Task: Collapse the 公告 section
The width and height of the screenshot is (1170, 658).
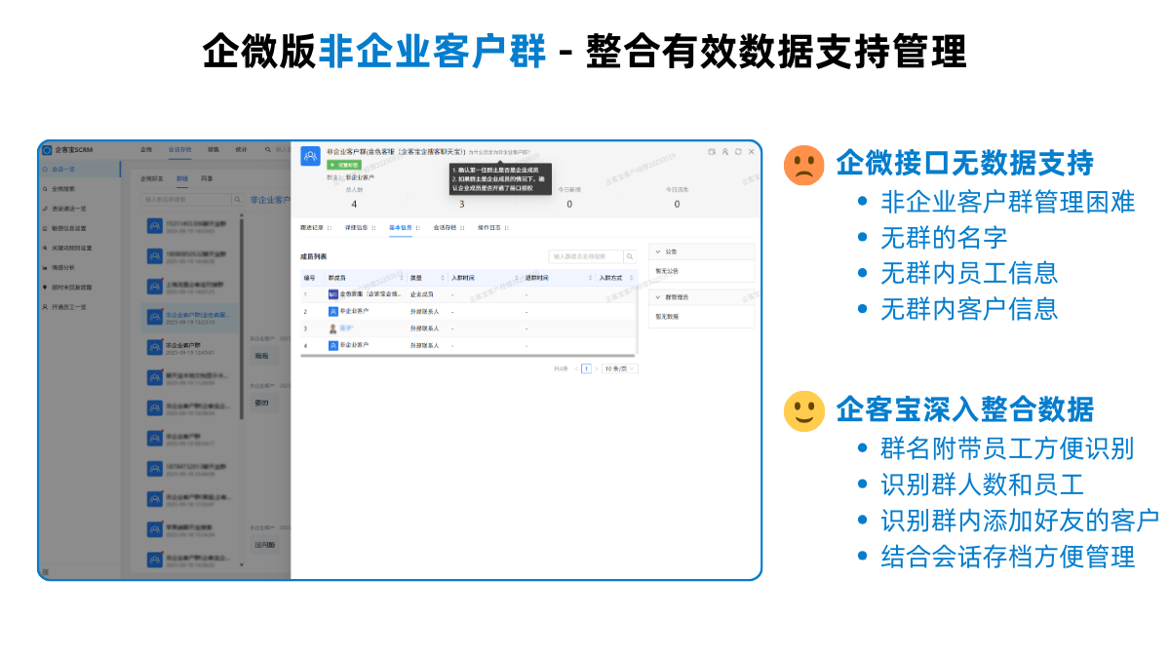Action: point(658,252)
